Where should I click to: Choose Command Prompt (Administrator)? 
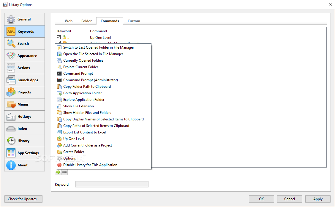103,80
